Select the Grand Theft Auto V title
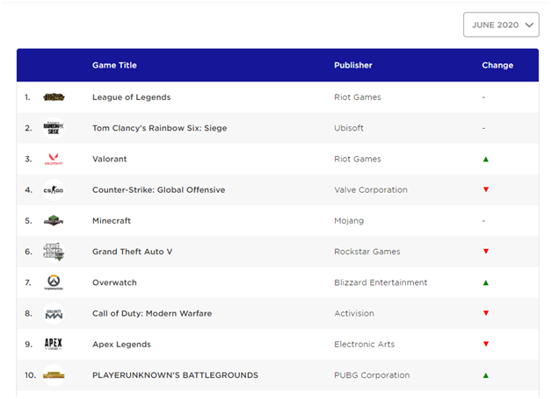Screen dimensions: 551x399 132,252
